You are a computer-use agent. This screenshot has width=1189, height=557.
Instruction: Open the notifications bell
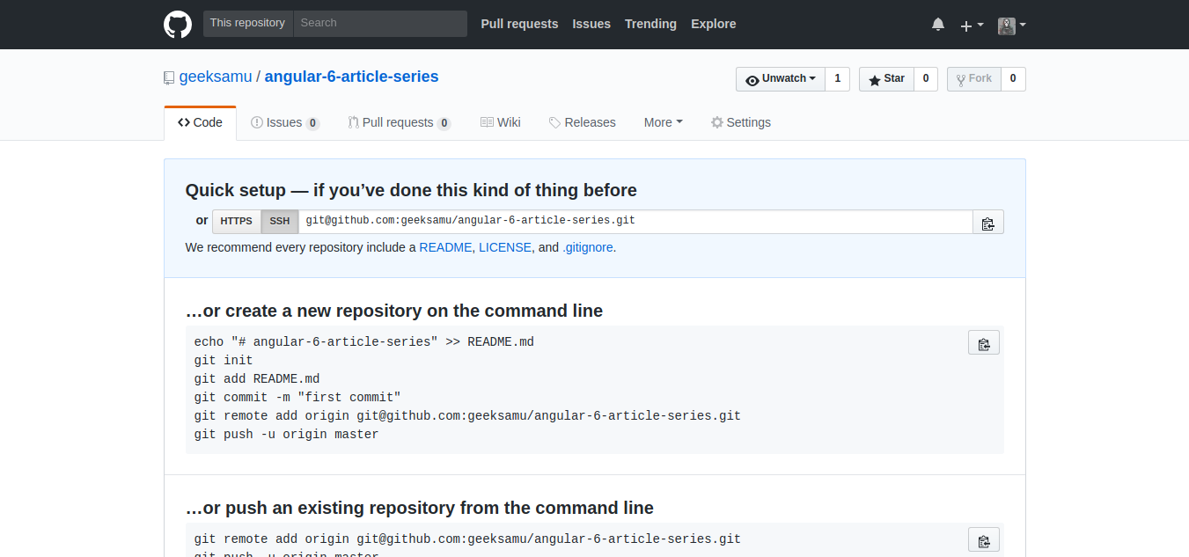[x=938, y=25]
